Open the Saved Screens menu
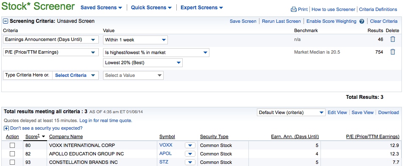 101,8
